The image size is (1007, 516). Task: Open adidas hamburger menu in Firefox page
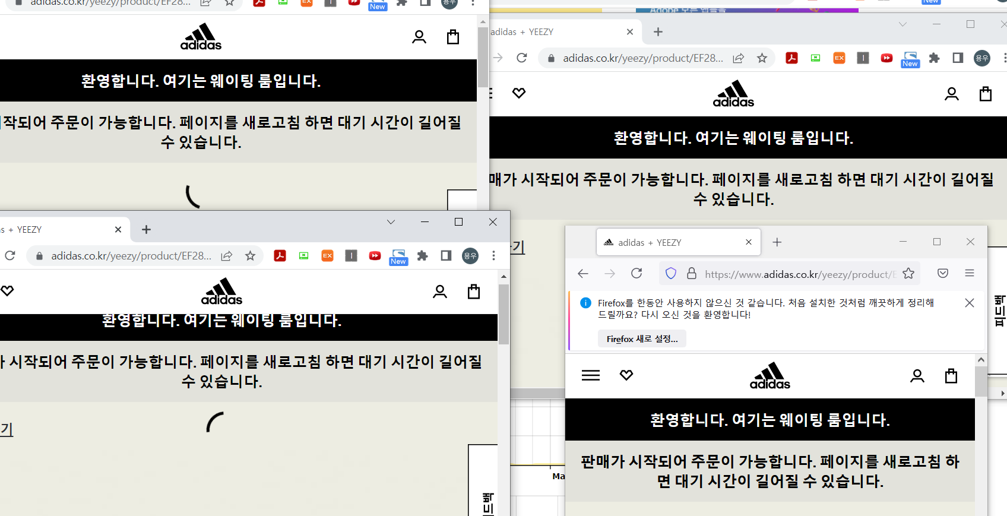[591, 375]
